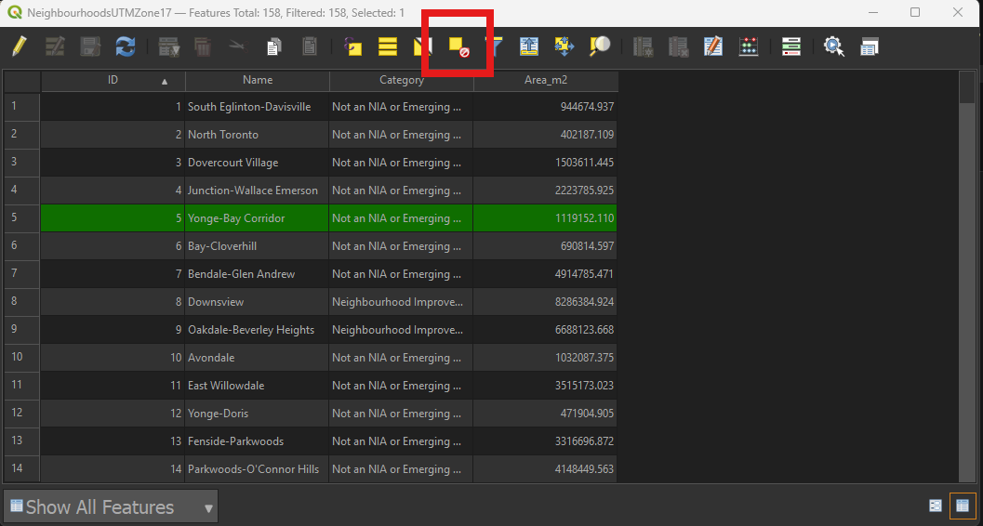Image resolution: width=983 pixels, height=526 pixels.
Task: Click the area value 4148449.563
Action: coord(545,469)
